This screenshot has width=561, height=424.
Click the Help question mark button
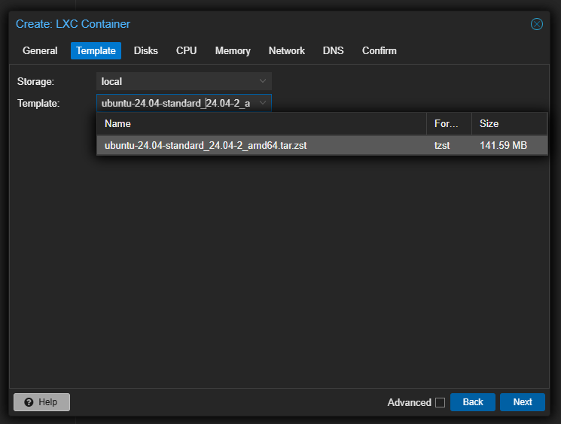point(41,402)
